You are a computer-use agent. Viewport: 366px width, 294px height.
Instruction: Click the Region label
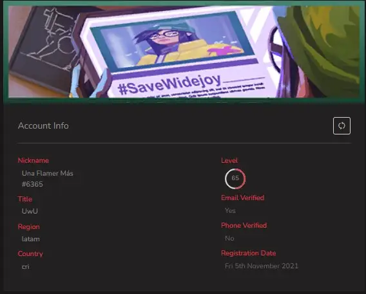pos(29,226)
